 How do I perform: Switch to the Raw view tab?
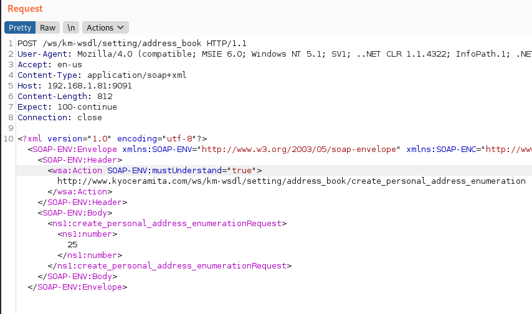point(48,27)
